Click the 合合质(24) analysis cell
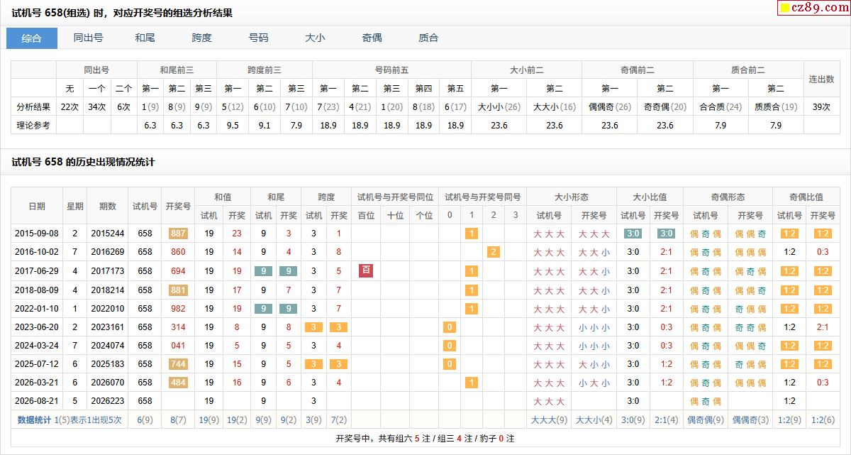 click(721, 107)
